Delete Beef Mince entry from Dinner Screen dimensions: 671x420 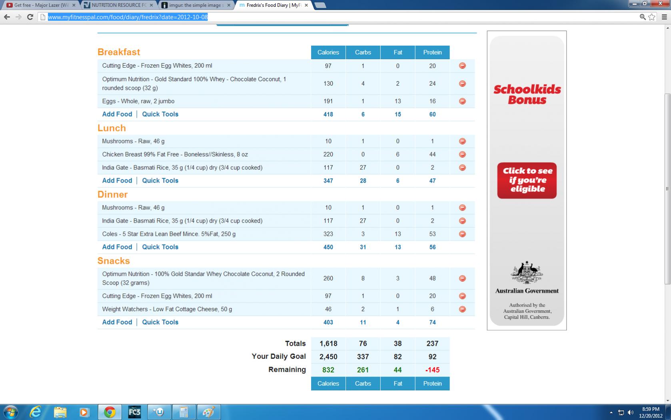point(462,234)
